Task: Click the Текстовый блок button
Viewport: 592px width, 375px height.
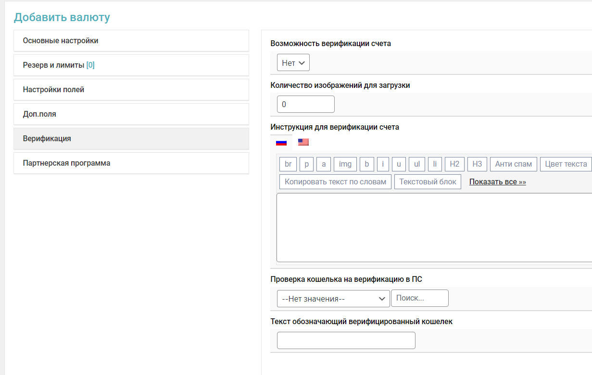Action: (428, 182)
